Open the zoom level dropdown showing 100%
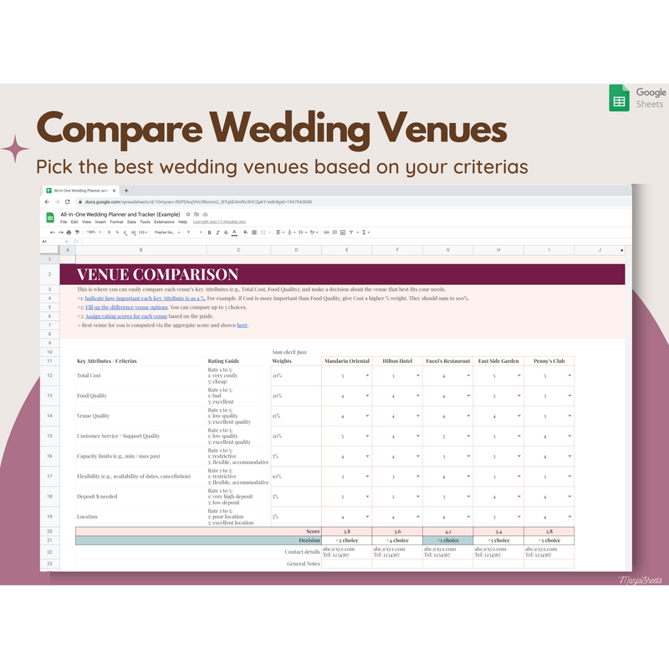 91,232
